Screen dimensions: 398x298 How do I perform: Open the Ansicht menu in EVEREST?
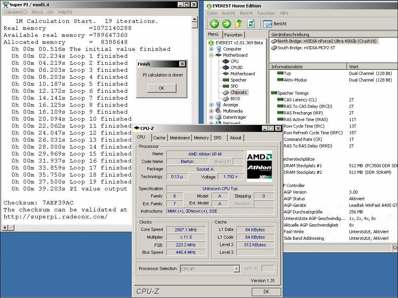tap(229, 13)
